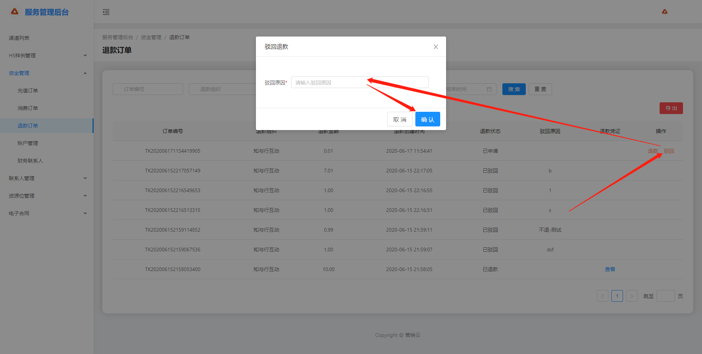
Task: Click order number TK202006152217057149
Action: [173, 171]
